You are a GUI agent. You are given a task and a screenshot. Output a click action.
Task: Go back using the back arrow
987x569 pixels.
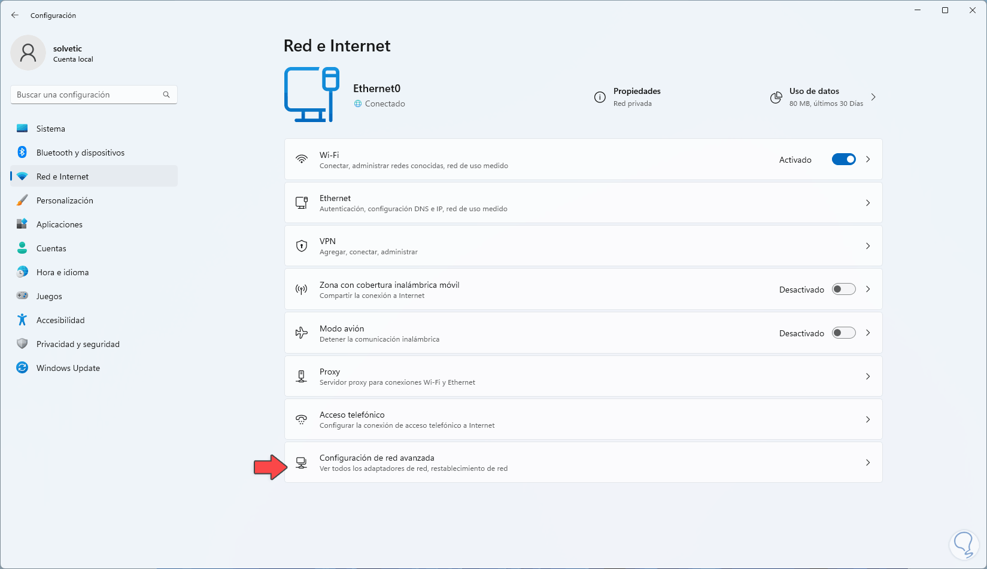15,15
